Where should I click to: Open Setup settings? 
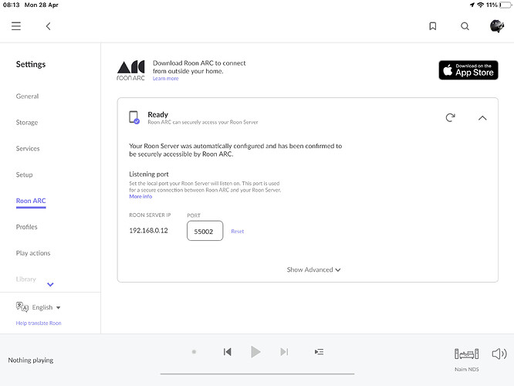[24, 174]
